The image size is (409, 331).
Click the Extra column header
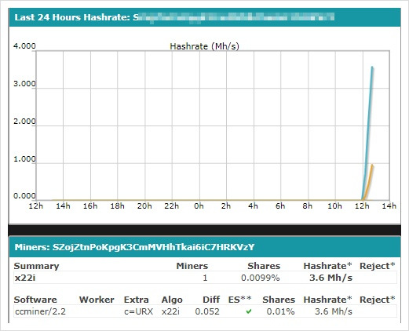[136, 300]
